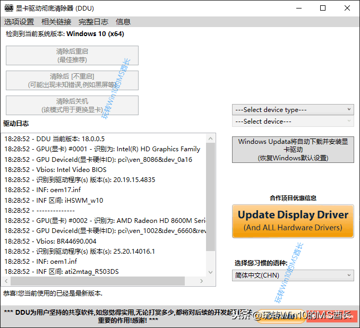Select log line DDU 当前版本: 18.0.0.5
Viewport: 360px width, 328px height.
pos(54,139)
